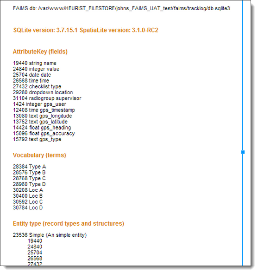Click the AttributeKey (fields) heading

(x=40, y=52)
